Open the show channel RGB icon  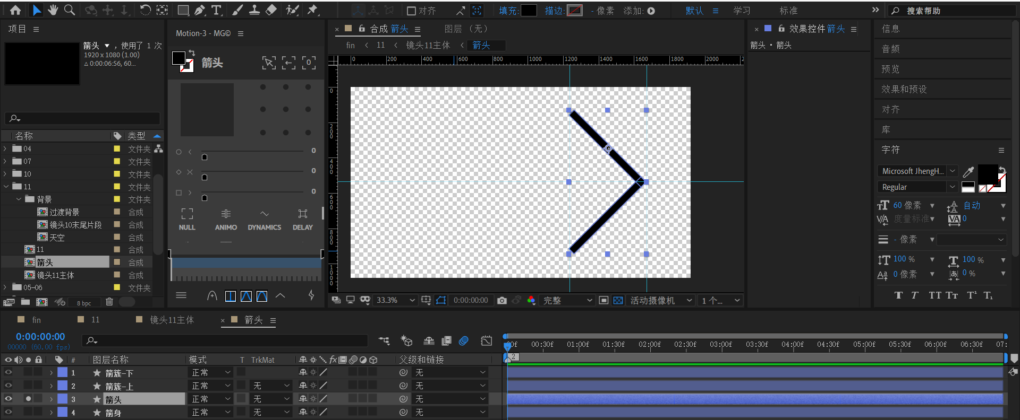pos(531,300)
